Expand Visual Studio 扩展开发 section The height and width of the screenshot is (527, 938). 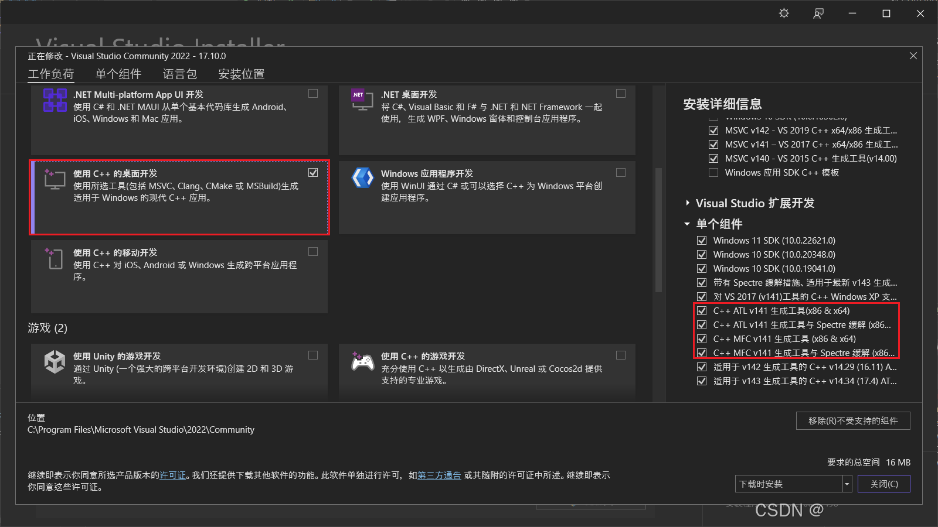688,203
